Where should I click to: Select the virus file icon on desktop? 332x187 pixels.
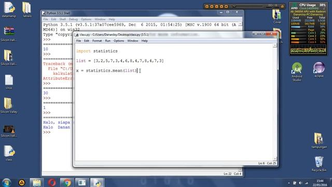(x=9, y=82)
